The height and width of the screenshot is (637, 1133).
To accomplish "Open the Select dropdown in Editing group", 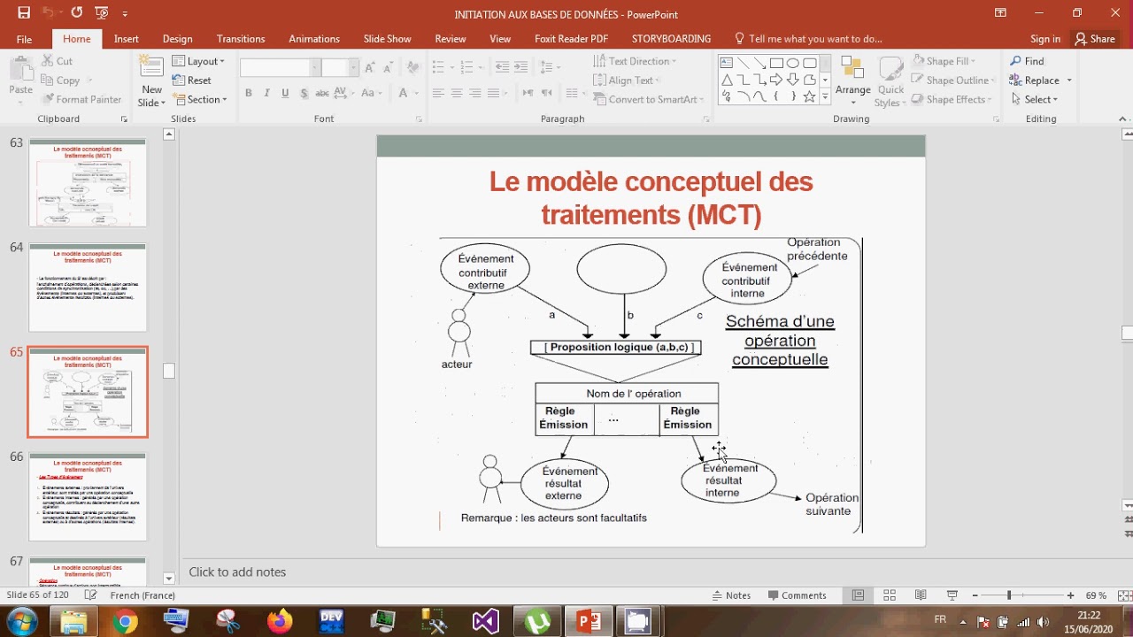I will click(x=1034, y=99).
